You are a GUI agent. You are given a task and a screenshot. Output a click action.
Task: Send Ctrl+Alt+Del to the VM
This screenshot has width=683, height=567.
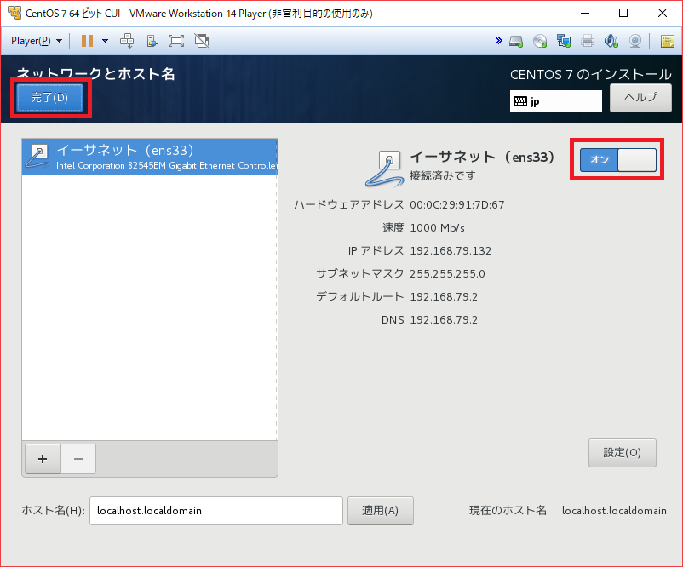tap(127, 41)
